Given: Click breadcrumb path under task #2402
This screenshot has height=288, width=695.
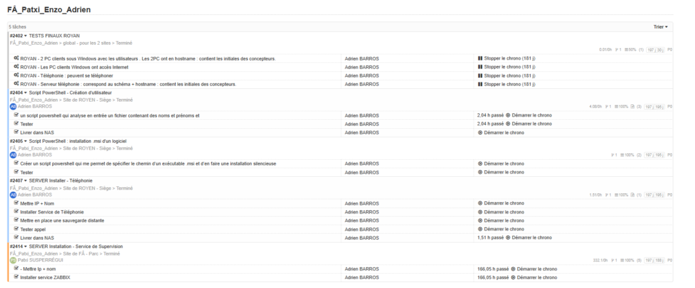Looking at the screenshot, I should coord(71,43).
